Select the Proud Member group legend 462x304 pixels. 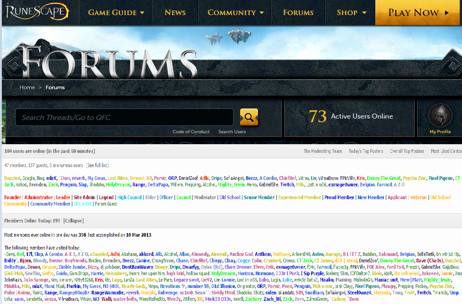[339, 197]
